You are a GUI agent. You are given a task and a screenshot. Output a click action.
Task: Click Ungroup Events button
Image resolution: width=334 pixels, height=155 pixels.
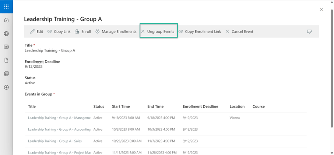(158, 32)
